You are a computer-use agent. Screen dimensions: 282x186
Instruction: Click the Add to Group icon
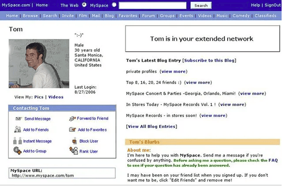[x=18, y=151]
